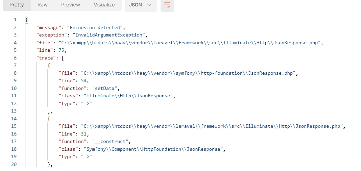Click the opening brace on line 1

tap(26, 20)
